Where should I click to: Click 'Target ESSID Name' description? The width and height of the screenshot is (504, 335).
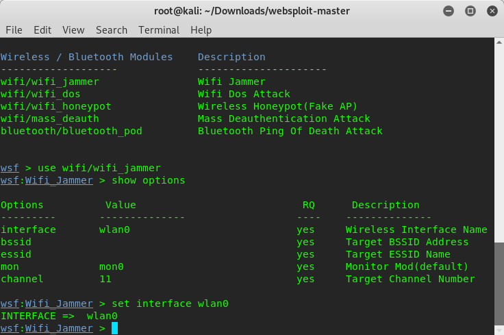point(398,254)
